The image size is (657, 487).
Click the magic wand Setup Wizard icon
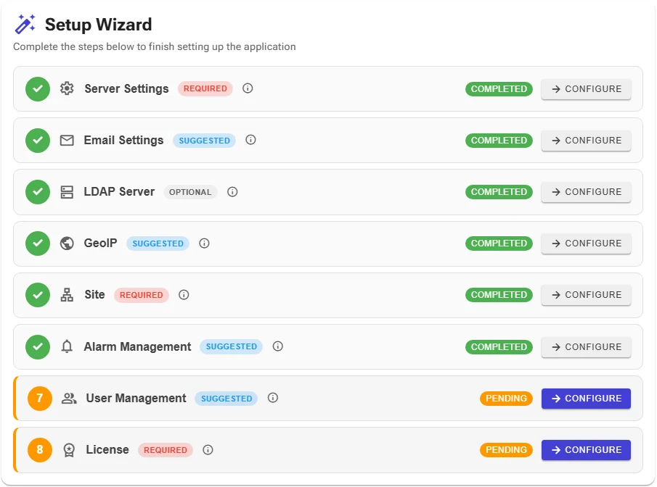pos(25,24)
